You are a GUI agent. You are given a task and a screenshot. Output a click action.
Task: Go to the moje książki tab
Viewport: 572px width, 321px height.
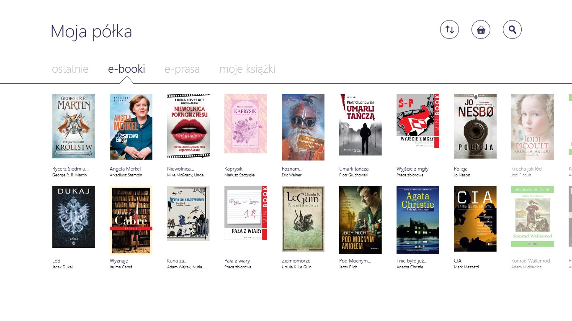(247, 69)
